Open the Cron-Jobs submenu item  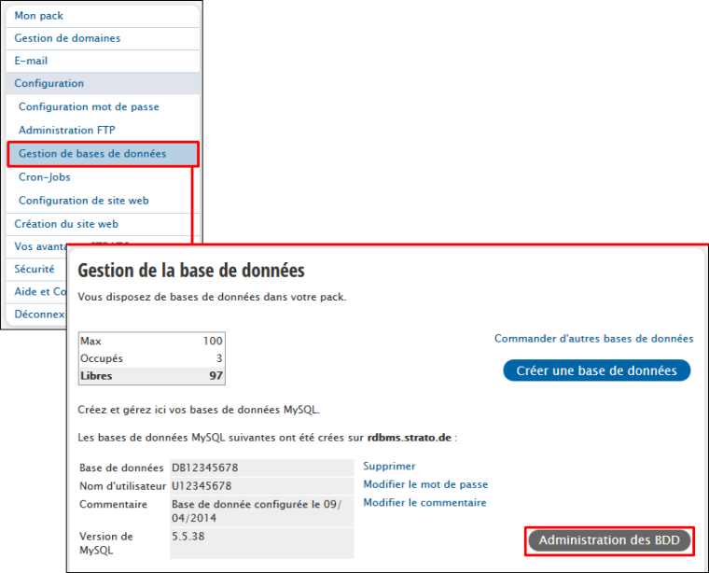click(x=45, y=177)
